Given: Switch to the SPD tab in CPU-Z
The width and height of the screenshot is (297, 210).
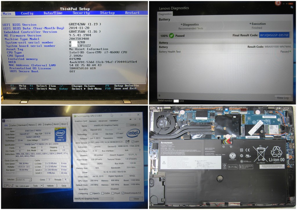Looking at the screenshot, I should point(40,125).
